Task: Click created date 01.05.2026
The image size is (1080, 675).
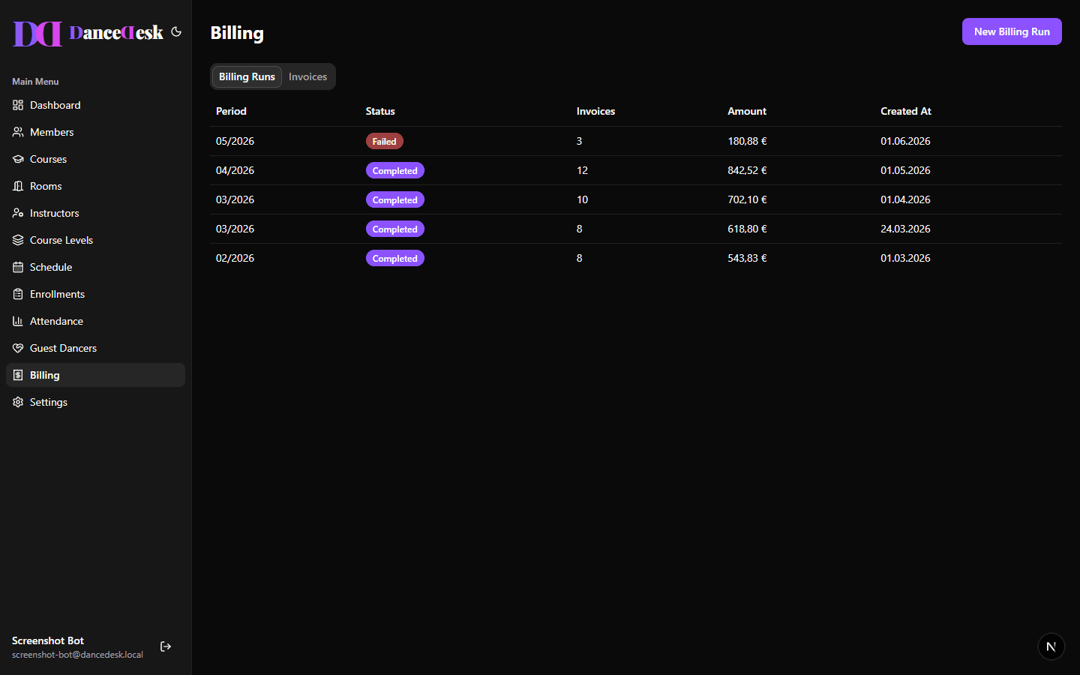Action: click(x=905, y=170)
